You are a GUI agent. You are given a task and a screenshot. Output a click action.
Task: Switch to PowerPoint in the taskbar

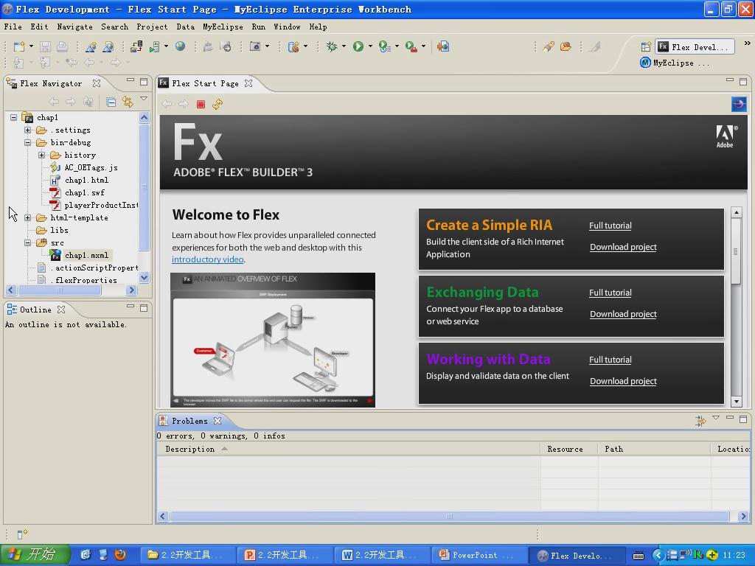tap(479, 555)
